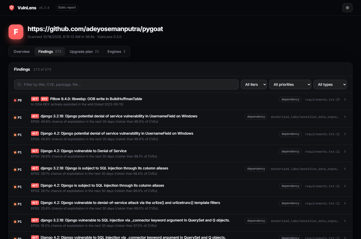Click the KEV badge on Pillow 9.4.0 finding
Image resolution: width=361 pixels, height=239 pixels.
44,99
